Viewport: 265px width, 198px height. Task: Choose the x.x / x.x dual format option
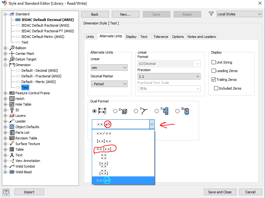point(123,133)
